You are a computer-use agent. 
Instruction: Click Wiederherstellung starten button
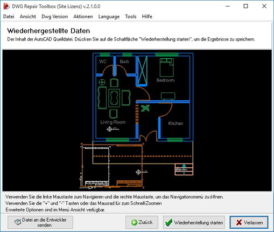194,222
